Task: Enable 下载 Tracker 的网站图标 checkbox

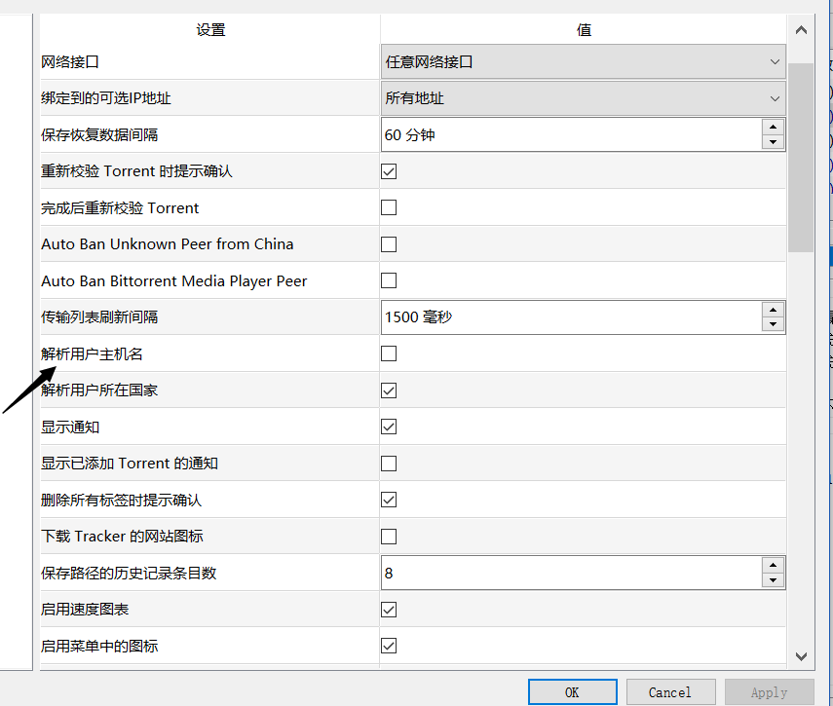Action: [x=389, y=537]
